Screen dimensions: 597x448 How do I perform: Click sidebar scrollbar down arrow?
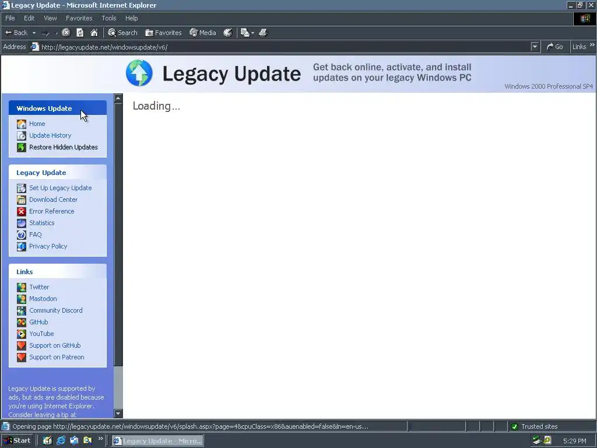pyautogui.click(x=118, y=414)
